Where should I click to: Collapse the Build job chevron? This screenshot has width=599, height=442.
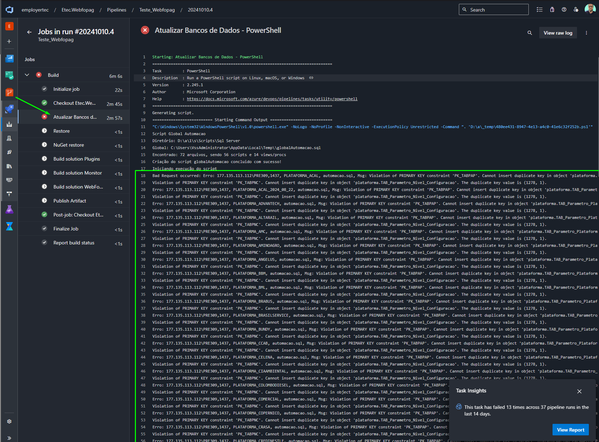point(27,75)
